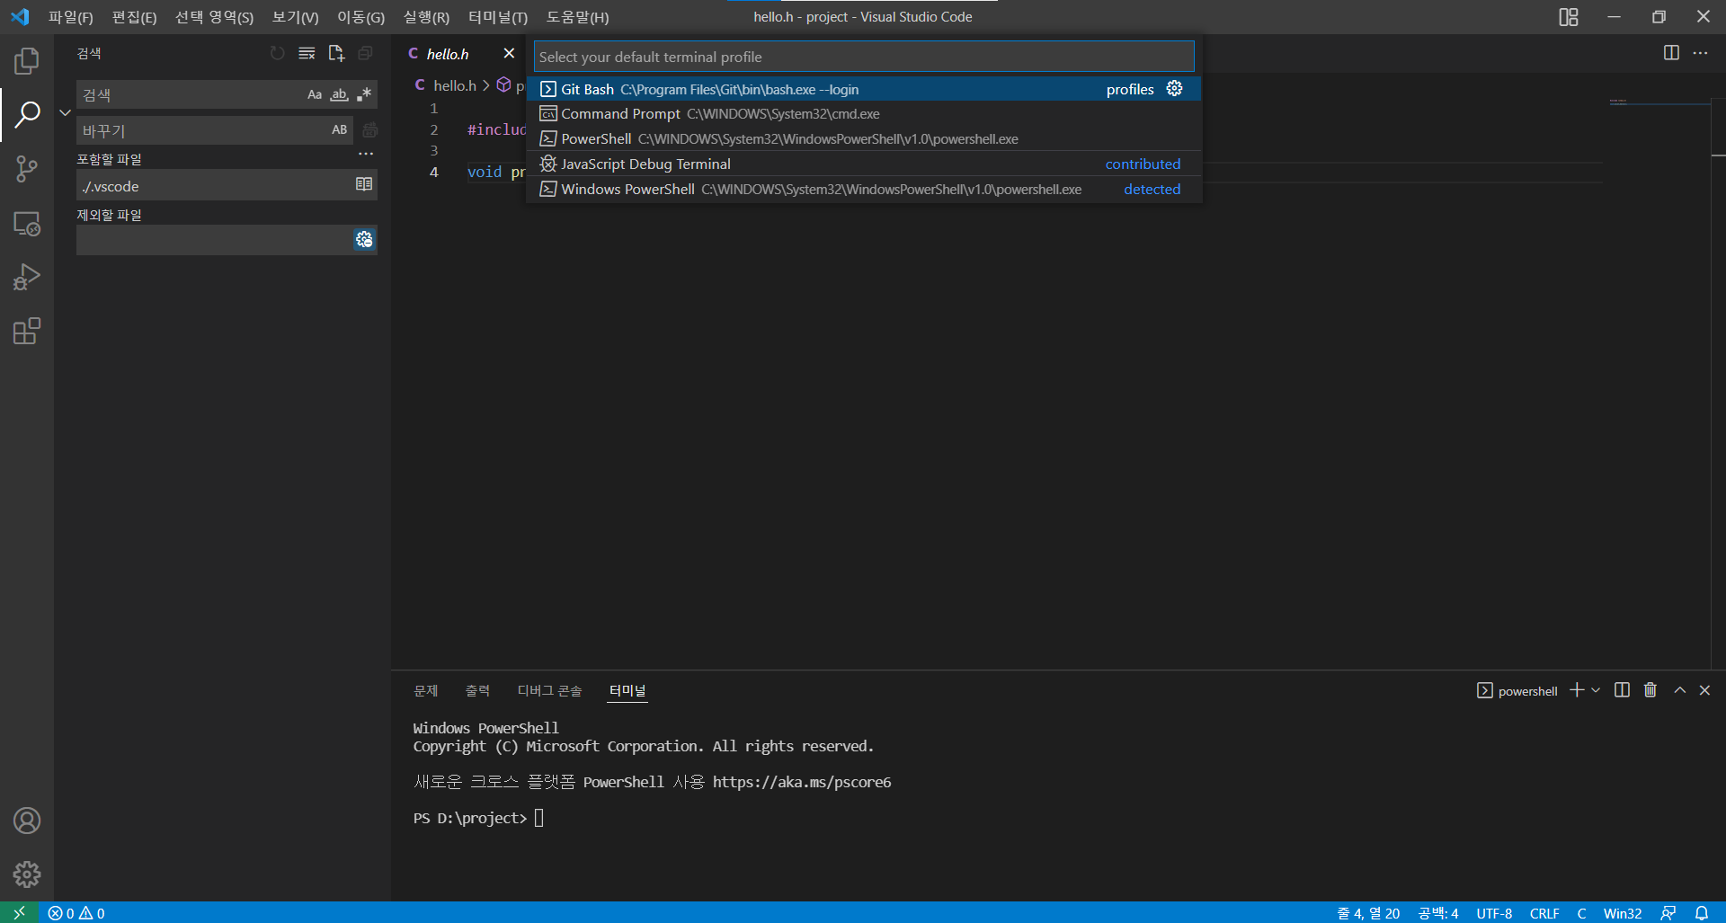Viewport: 1726px width, 923px height.
Task: Toggle Match Whole Word in search
Action: pos(339,94)
